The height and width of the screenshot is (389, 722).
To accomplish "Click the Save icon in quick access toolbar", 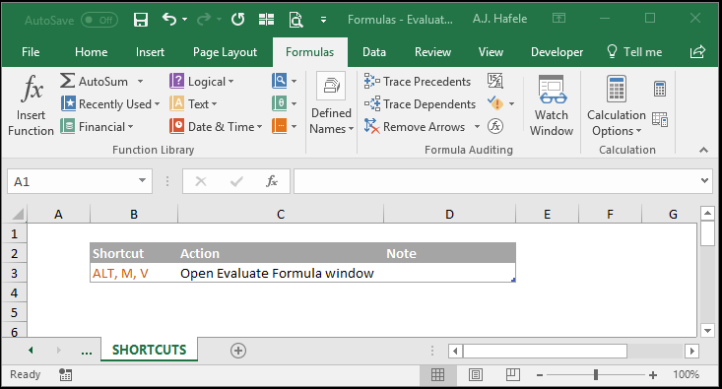I will pyautogui.click(x=141, y=20).
